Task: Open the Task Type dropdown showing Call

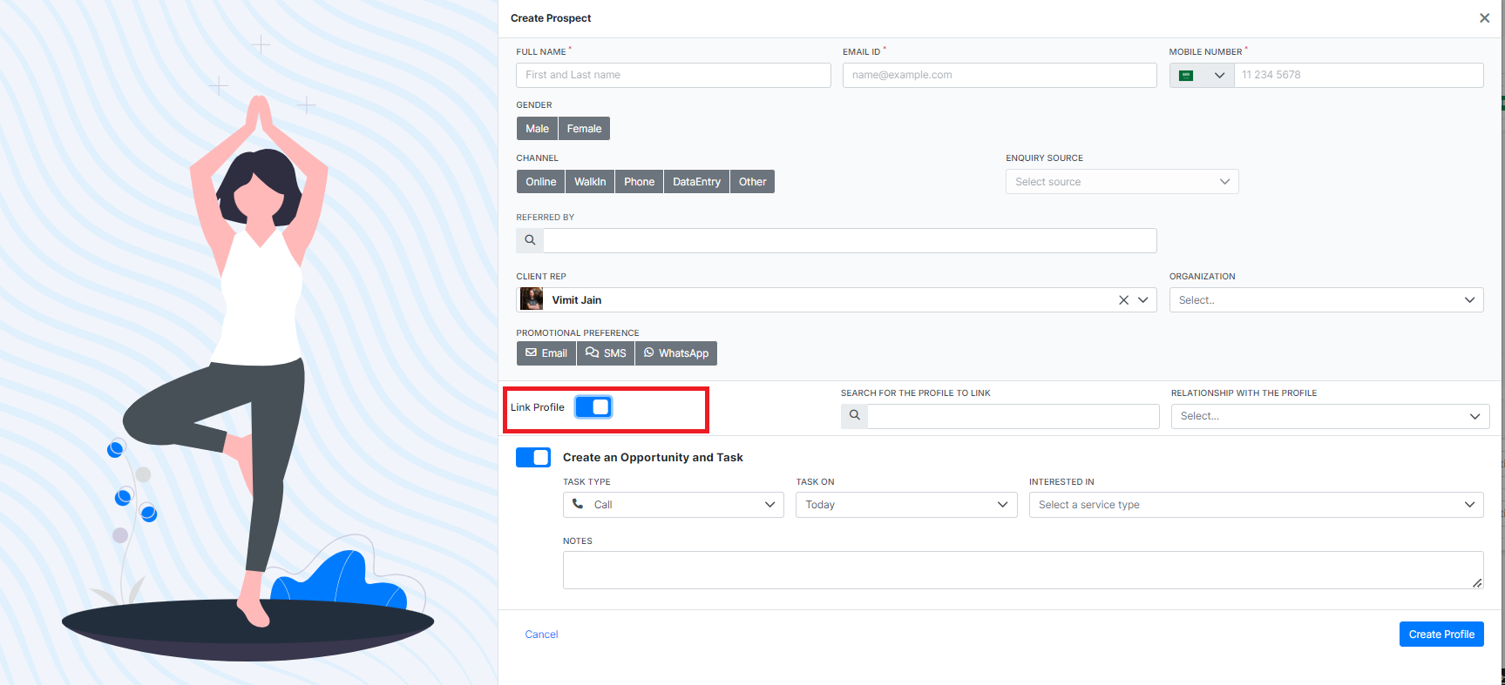Action: [673, 505]
